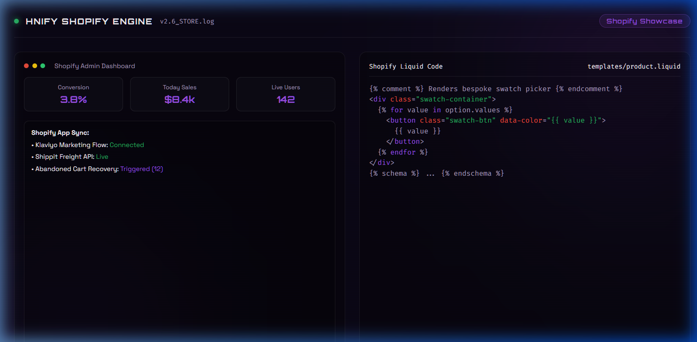The image size is (697, 342).
Task: Click the div class swatch-container code line
Action: click(433, 99)
